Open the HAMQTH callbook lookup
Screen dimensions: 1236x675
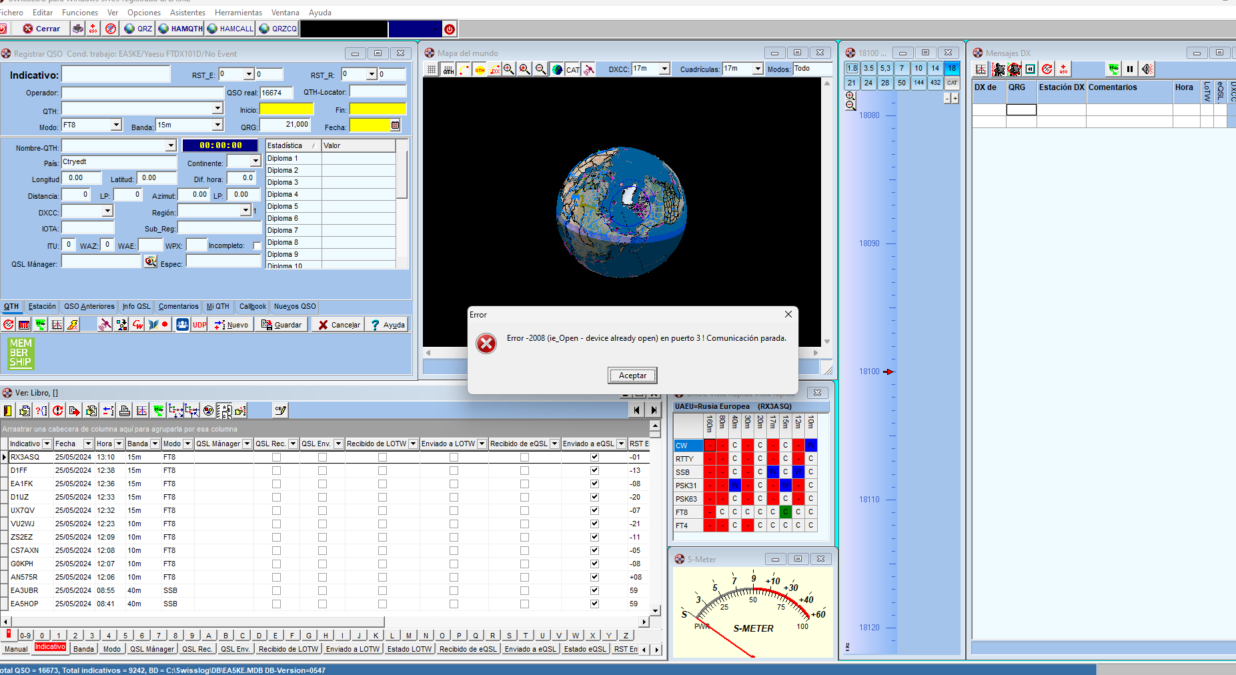pos(180,29)
